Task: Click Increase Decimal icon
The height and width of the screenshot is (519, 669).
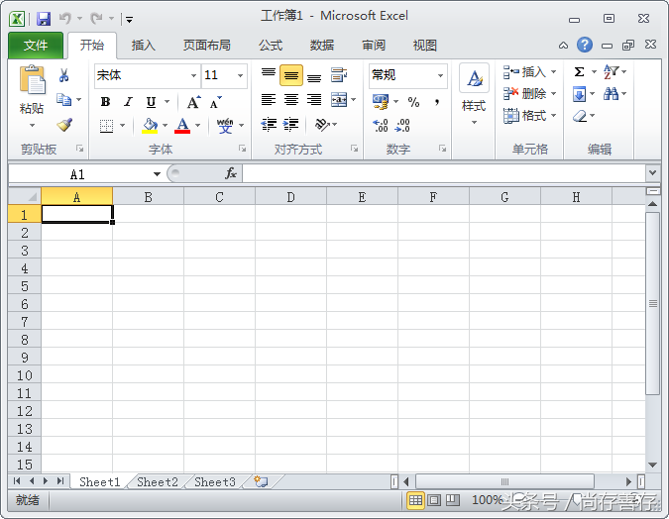Action: [x=381, y=126]
